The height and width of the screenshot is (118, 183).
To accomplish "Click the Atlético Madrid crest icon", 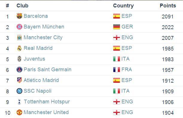I will (19, 80).
